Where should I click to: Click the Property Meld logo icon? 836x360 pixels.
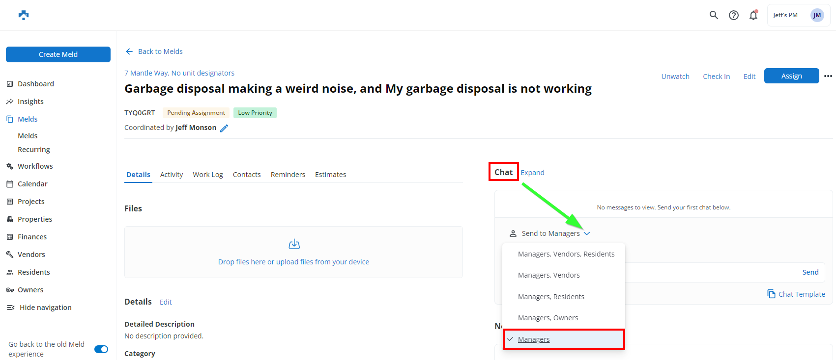coord(24,15)
